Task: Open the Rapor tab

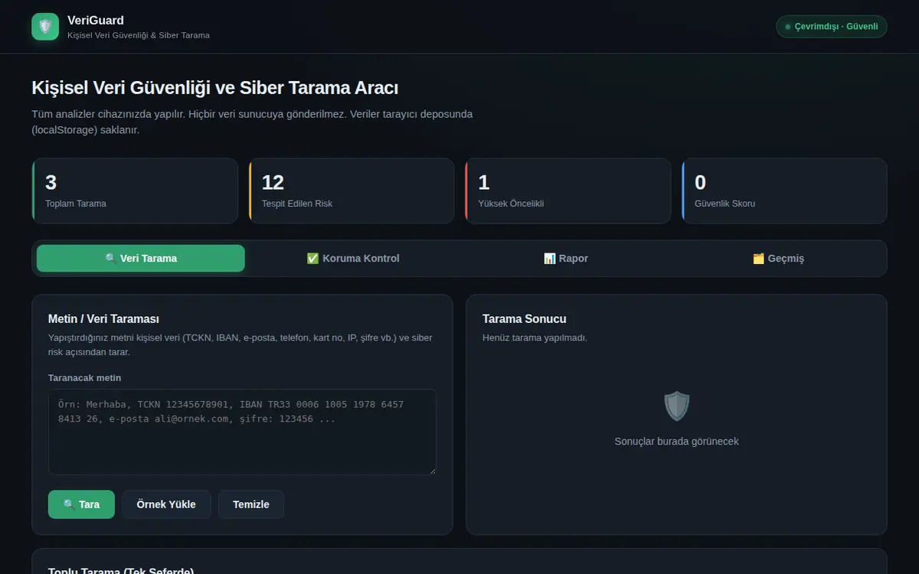Action: pyautogui.click(x=566, y=259)
